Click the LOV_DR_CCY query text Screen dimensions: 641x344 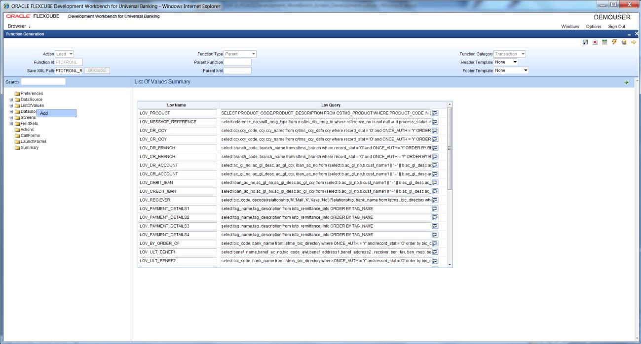coord(326,131)
